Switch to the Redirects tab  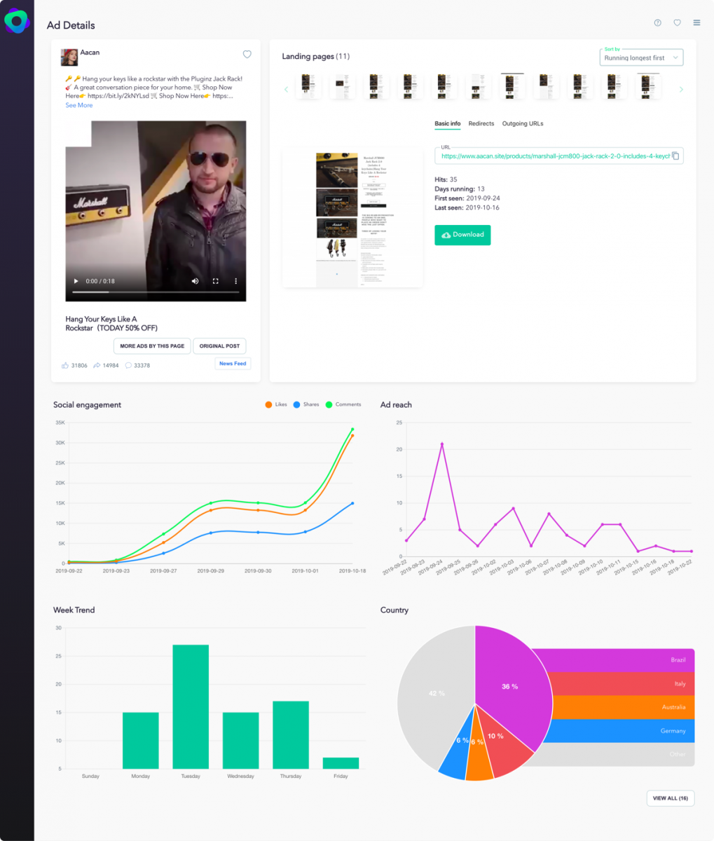481,123
